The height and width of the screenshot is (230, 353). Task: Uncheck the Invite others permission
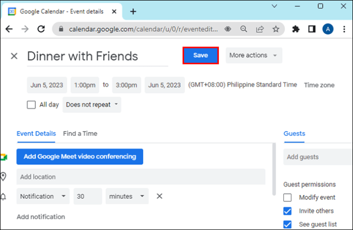(288, 211)
